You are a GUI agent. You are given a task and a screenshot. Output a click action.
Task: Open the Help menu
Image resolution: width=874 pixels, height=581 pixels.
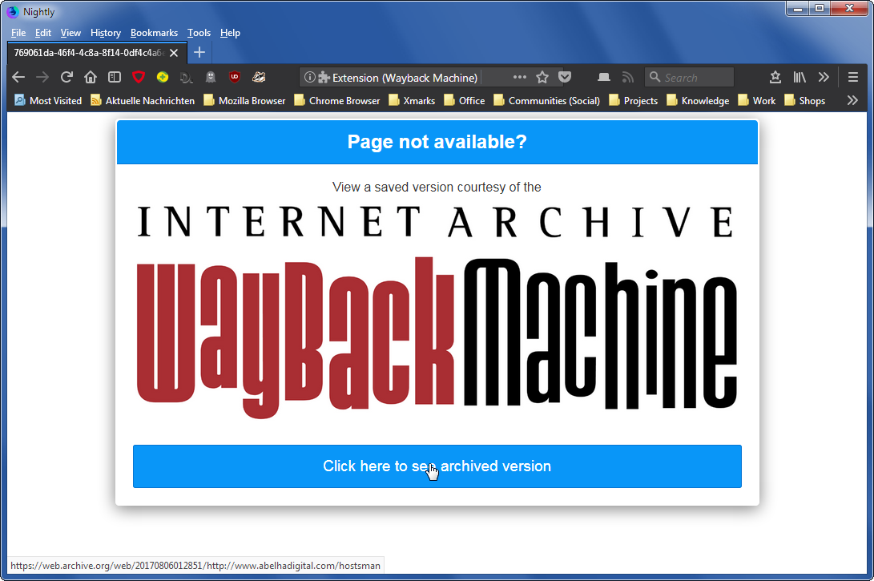point(230,33)
